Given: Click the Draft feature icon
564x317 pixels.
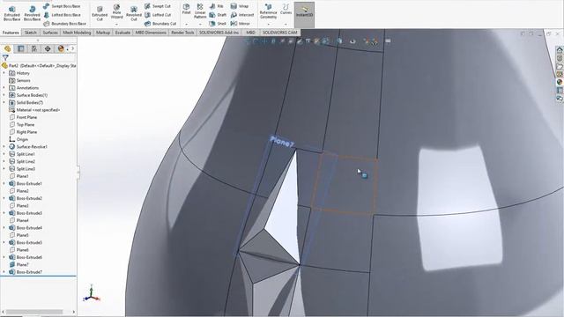Looking at the screenshot, I should pyautogui.click(x=218, y=15).
